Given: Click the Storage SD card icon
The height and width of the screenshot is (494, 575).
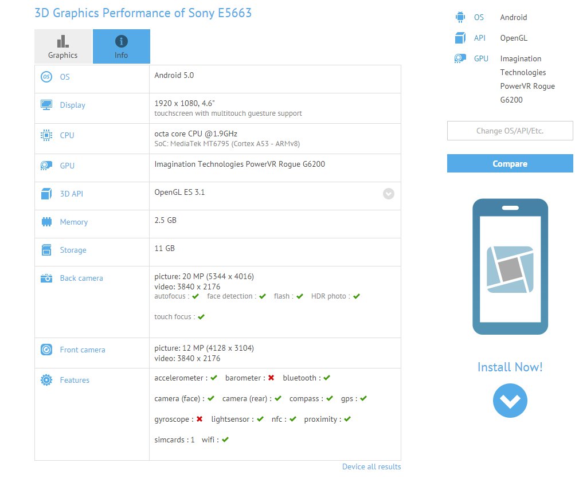Looking at the screenshot, I should [46, 250].
